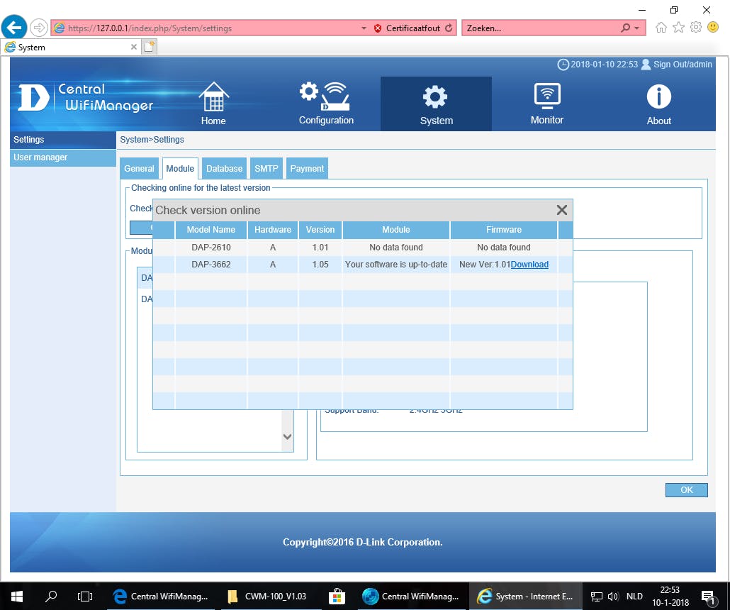
Task: Click the Hardware column header
Action: (x=273, y=230)
